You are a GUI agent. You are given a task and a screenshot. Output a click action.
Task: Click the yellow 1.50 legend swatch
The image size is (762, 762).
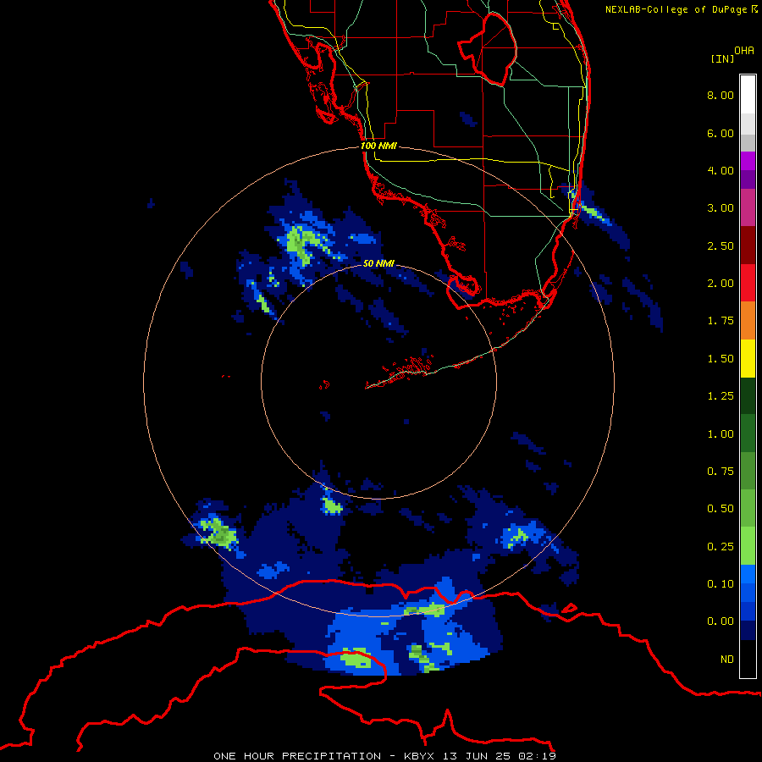pyautogui.click(x=748, y=358)
